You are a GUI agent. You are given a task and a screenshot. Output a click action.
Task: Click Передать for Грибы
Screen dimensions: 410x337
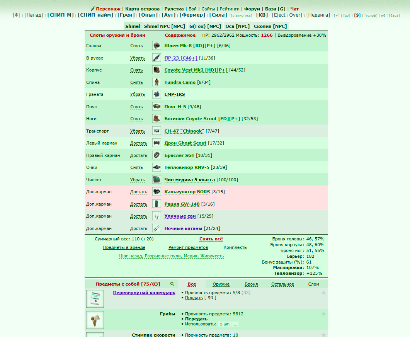(x=196, y=319)
